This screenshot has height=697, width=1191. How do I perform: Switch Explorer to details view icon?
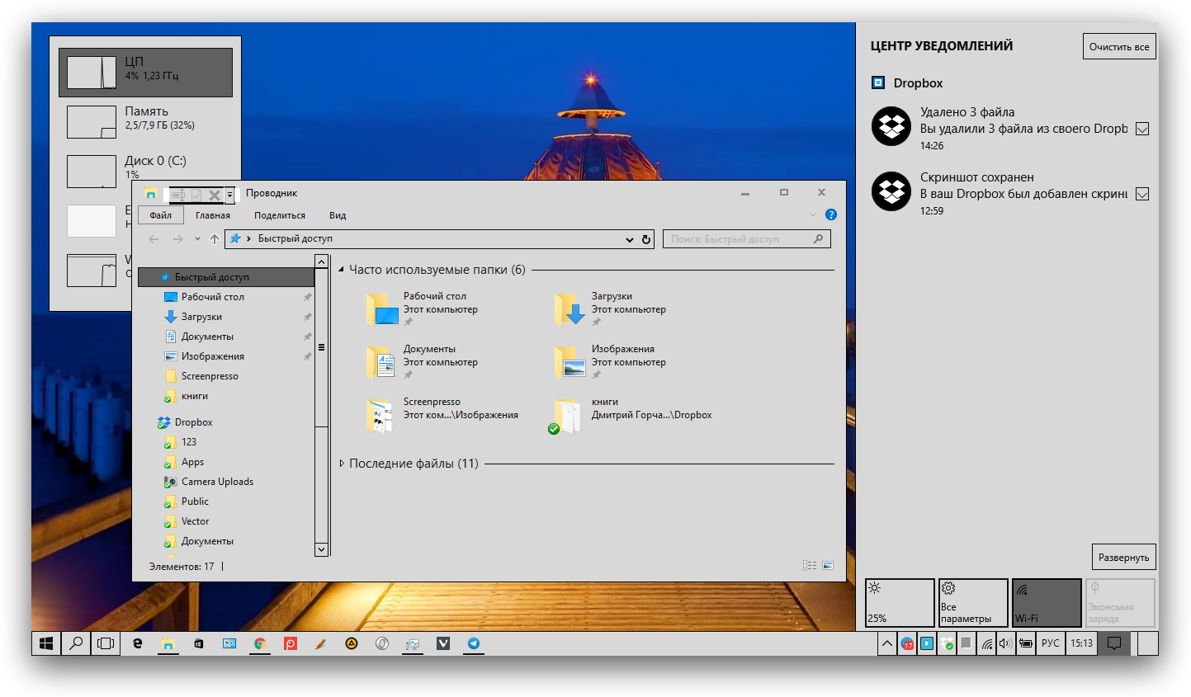point(810,566)
